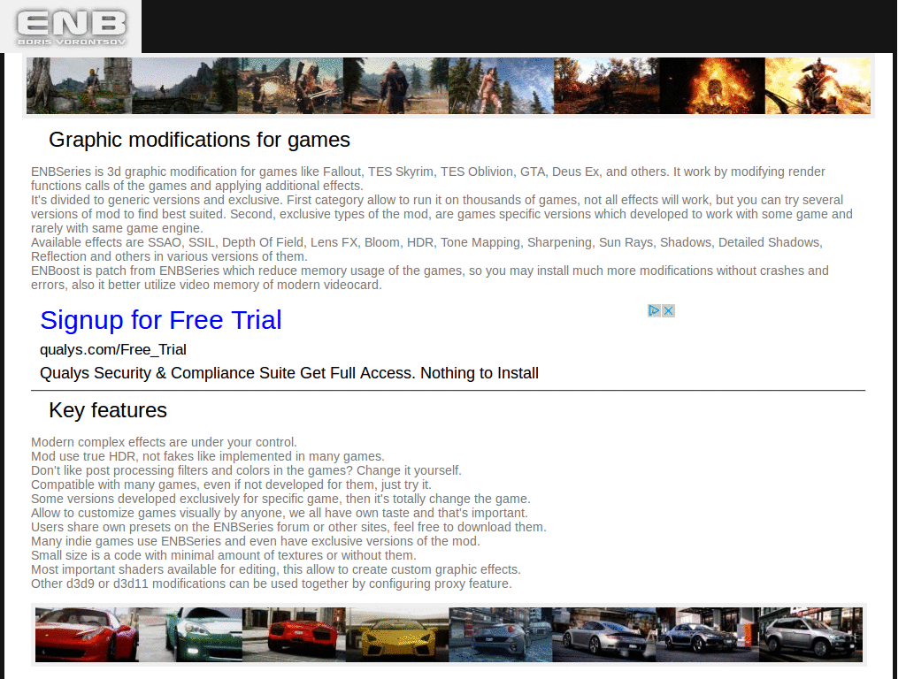The width and height of the screenshot is (906, 679).
Task: Click the ENB Boris Vorontsov logo
Action: pos(71,27)
